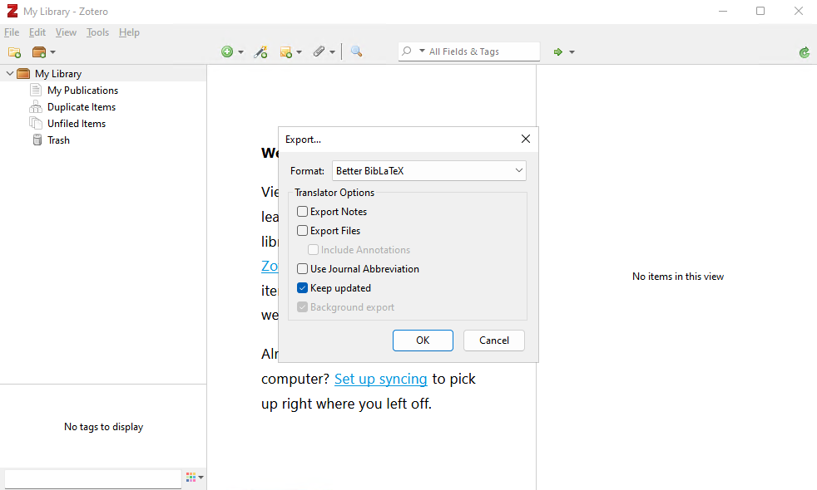Screen dimensions: 817x490
Task: Open the search mode dropdown arrow
Action: point(422,51)
